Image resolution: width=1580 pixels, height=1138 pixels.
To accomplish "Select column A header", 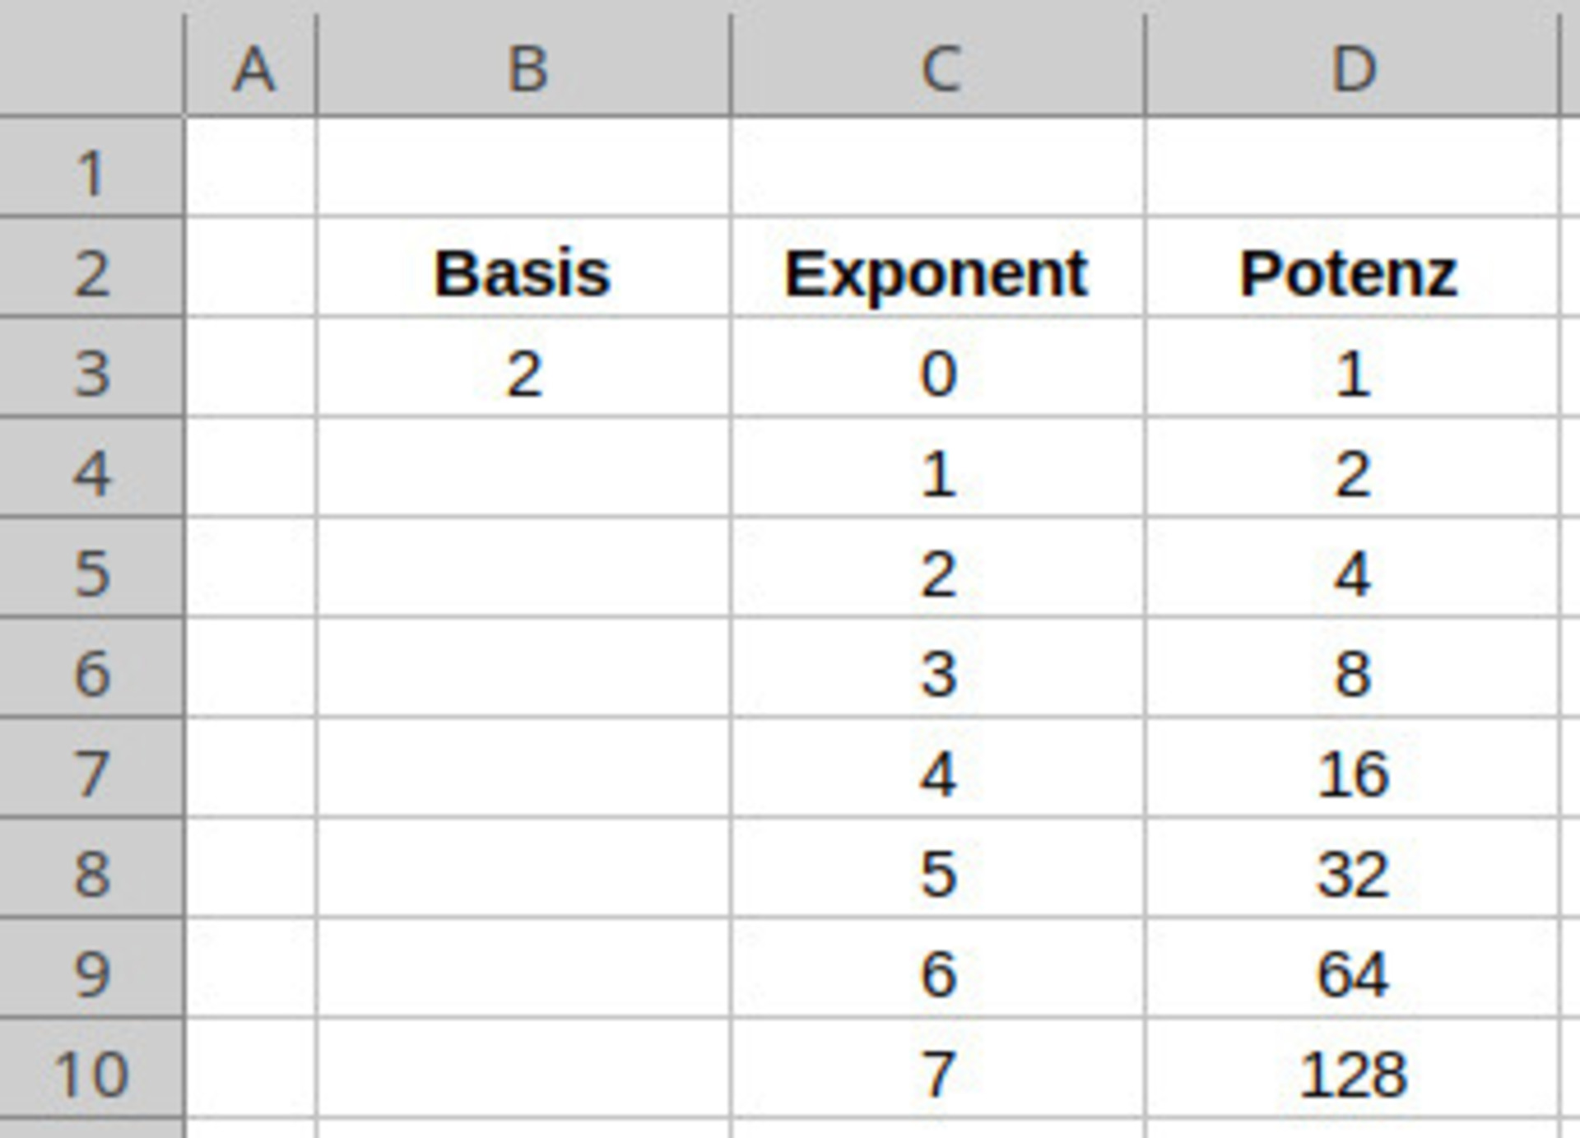I will (x=251, y=67).
